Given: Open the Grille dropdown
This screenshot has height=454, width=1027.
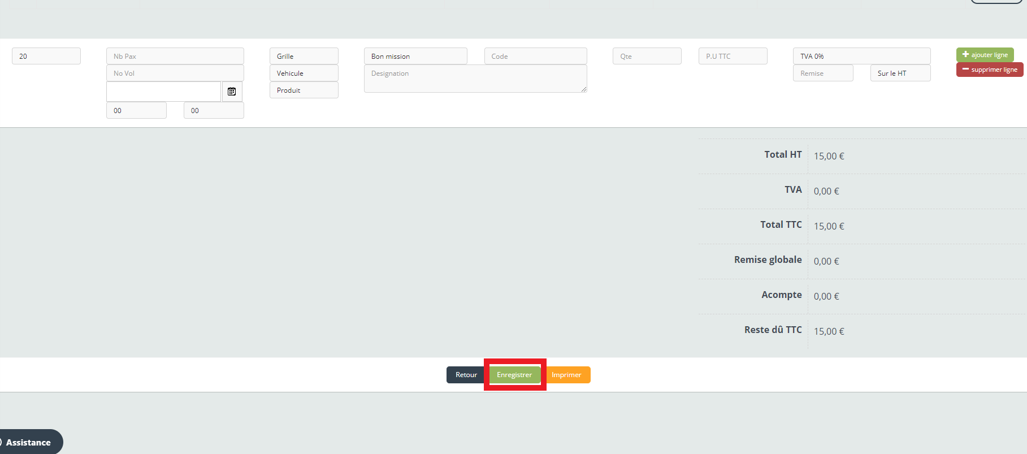Looking at the screenshot, I should click(304, 57).
